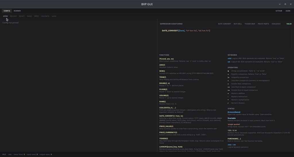Click the VALID status indicator

click(x=289, y=24)
